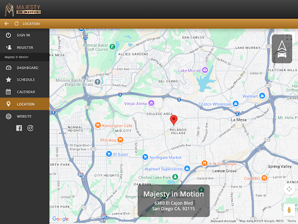This screenshot has width=298, height=224.
Task: Click the Website globe icon
Action: tap(9, 116)
